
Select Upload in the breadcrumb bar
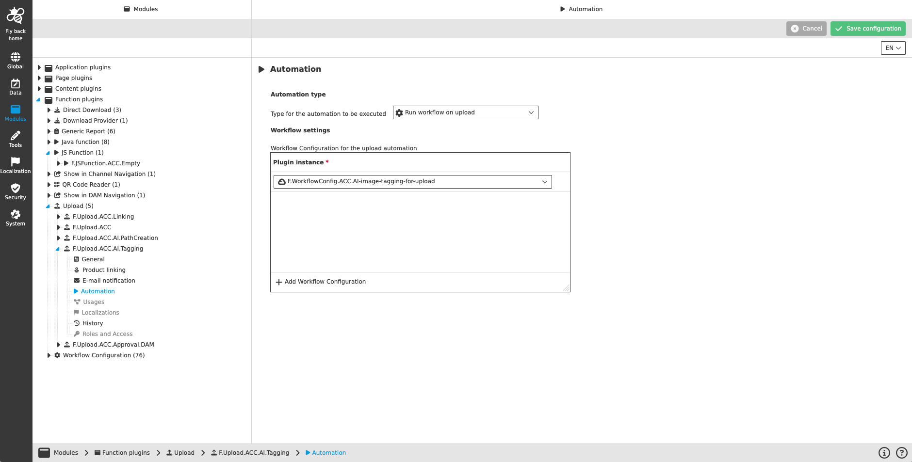coord(184,452)
